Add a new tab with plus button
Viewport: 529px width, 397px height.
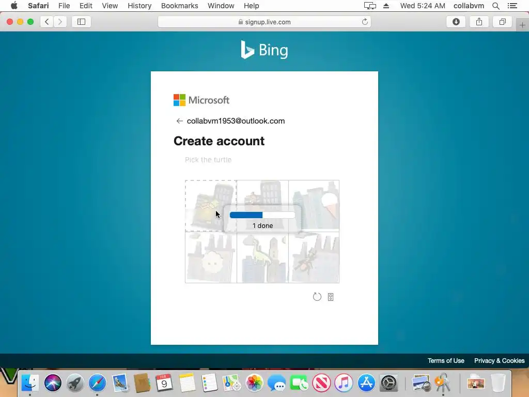522,25
